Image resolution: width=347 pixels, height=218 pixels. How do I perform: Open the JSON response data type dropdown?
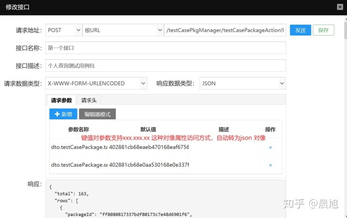click(x=243, y=83)
